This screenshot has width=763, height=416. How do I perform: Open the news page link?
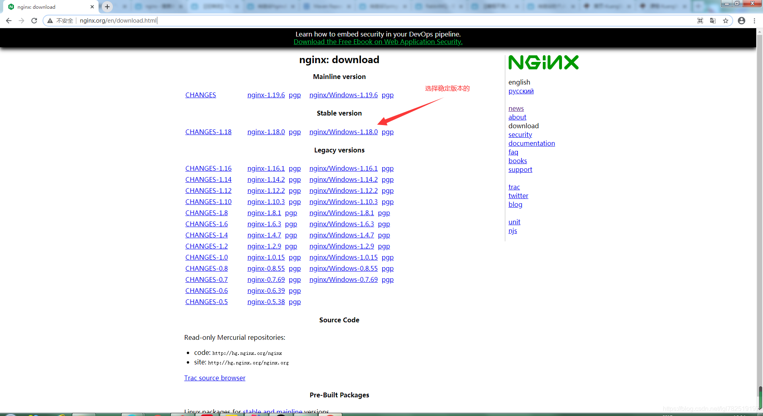(516, 108)
